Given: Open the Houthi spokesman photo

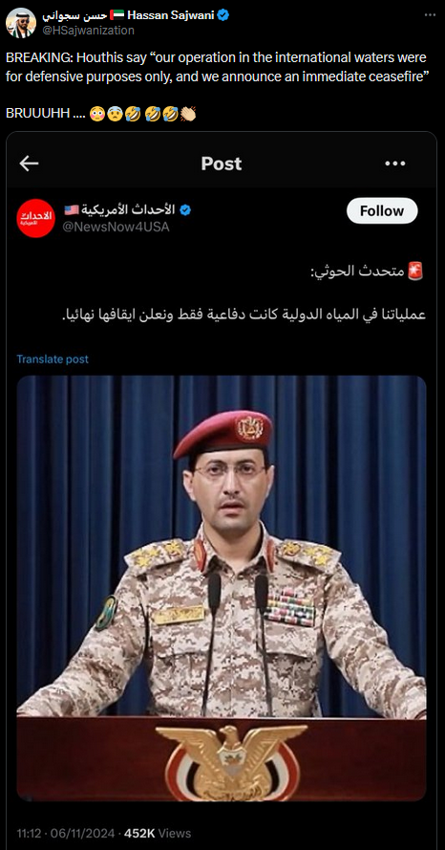Looking at the screenshot, I should [222, 588].
